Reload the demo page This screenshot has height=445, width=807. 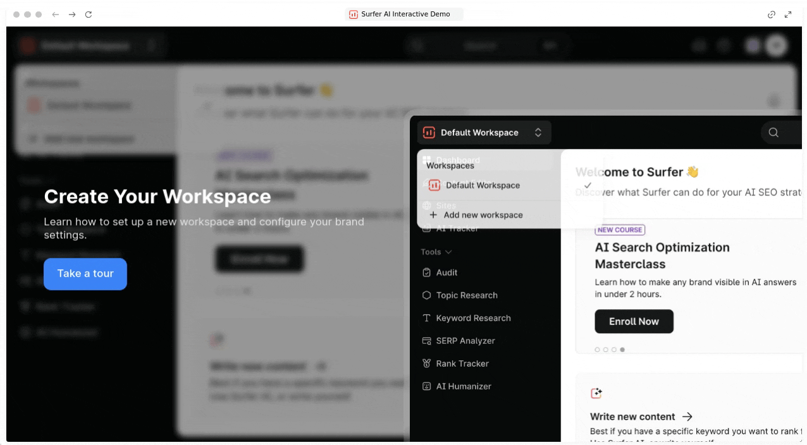(89, 14)
